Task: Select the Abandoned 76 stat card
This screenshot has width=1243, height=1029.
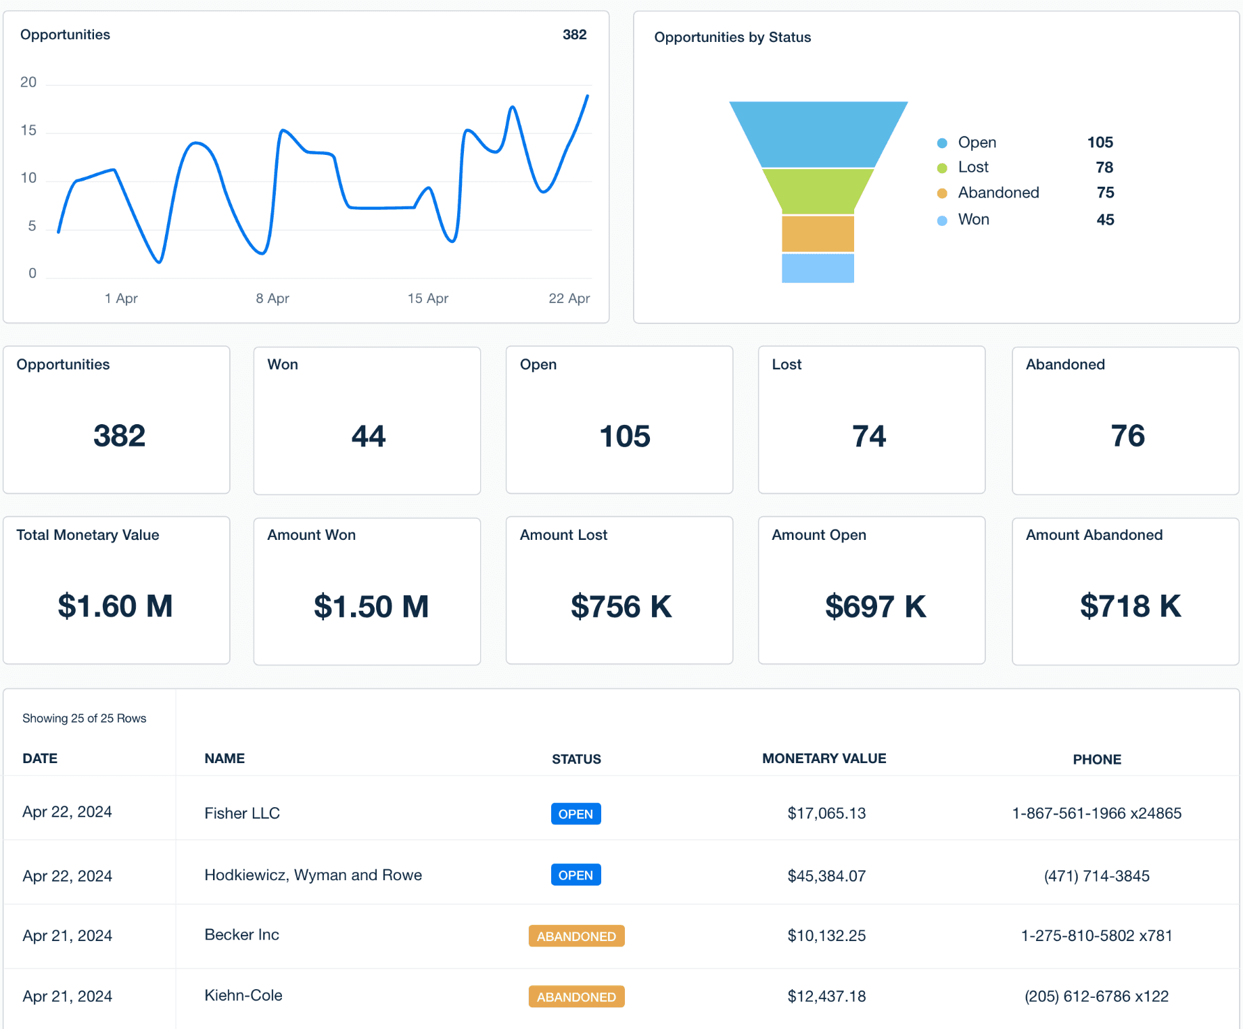Action: (1125, 420)
